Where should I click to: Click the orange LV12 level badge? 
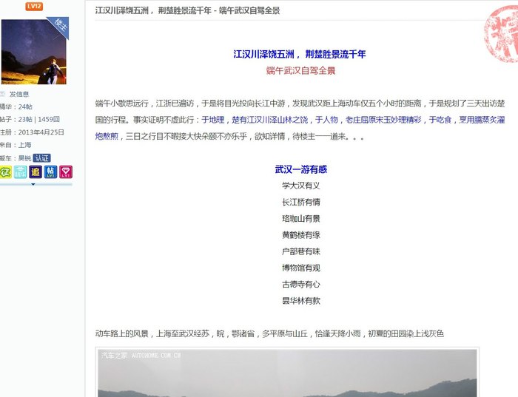[34, 6]
